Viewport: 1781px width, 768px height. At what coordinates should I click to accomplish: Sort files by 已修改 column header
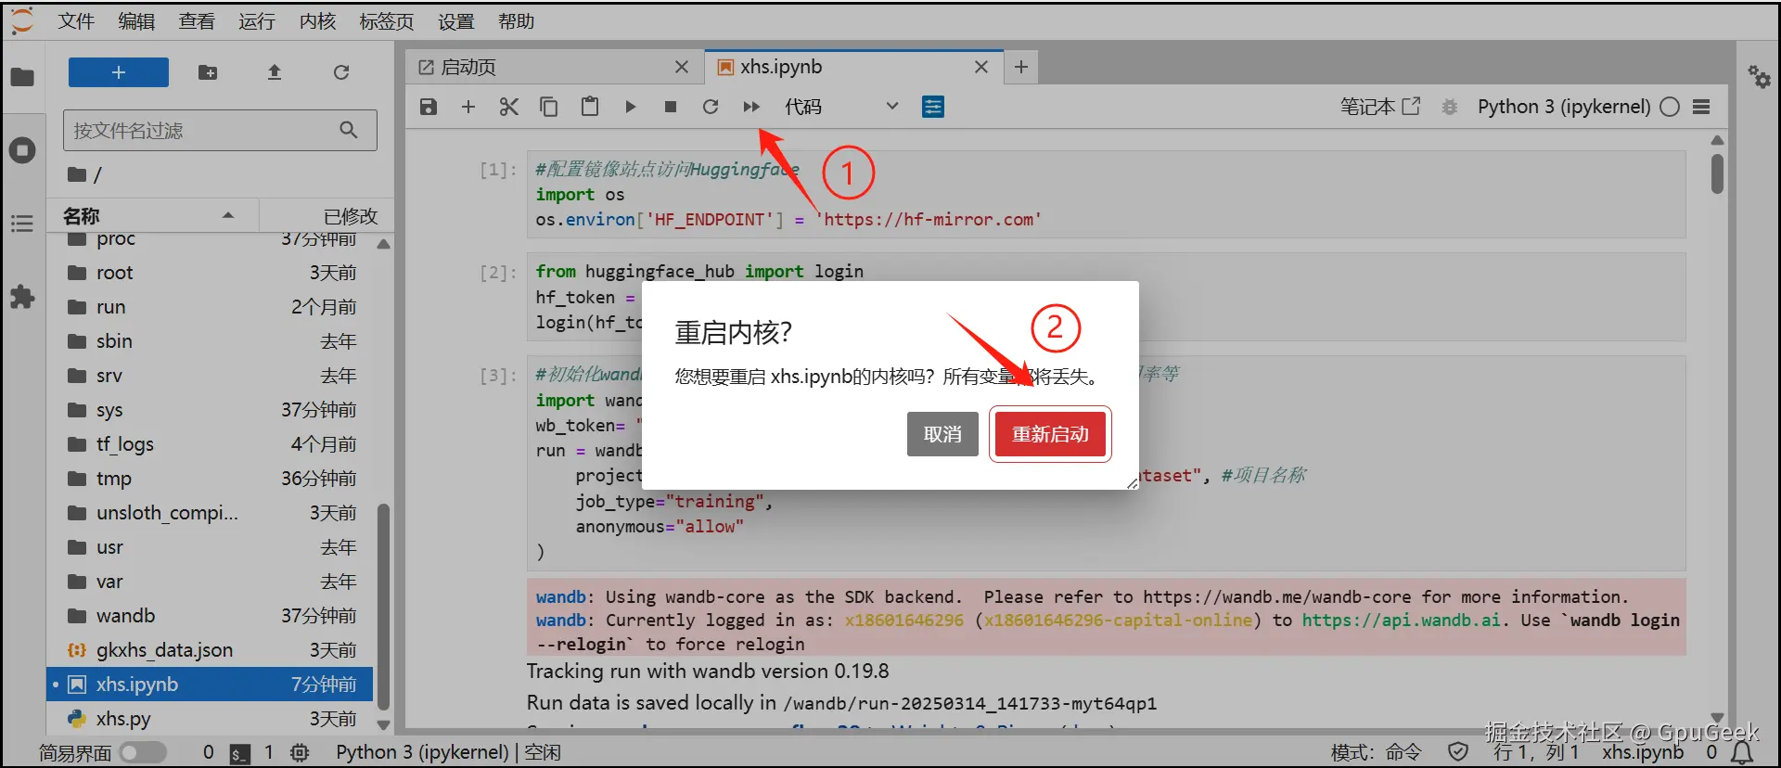(x=328, y=216)
